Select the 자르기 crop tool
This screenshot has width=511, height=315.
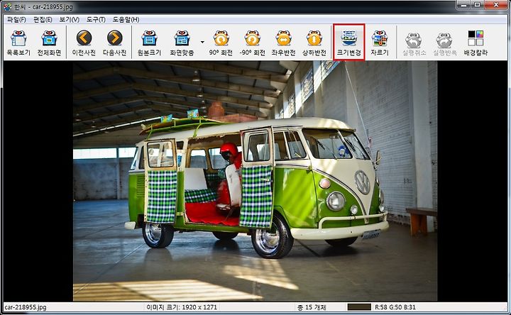coord(380,43)
